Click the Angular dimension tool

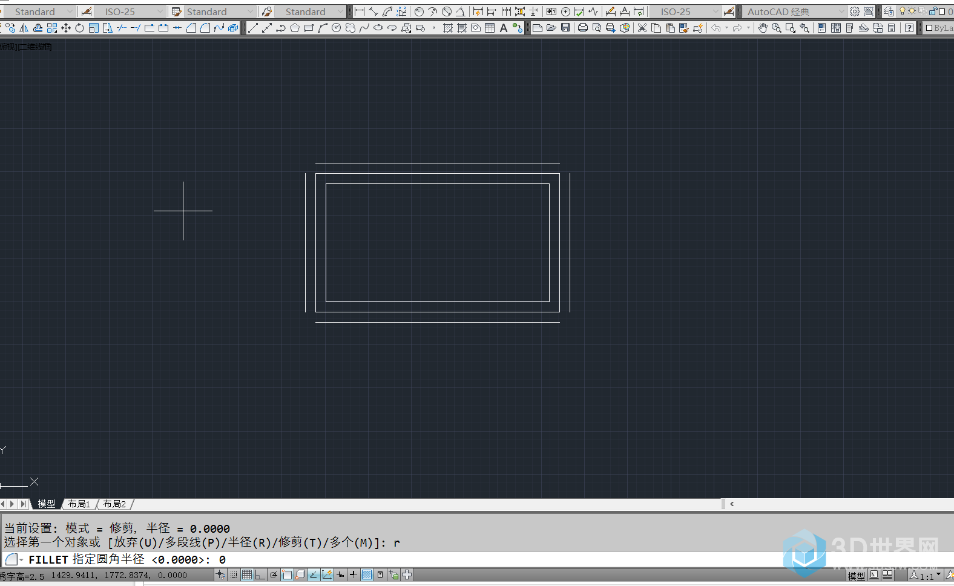tap(461, 12)
